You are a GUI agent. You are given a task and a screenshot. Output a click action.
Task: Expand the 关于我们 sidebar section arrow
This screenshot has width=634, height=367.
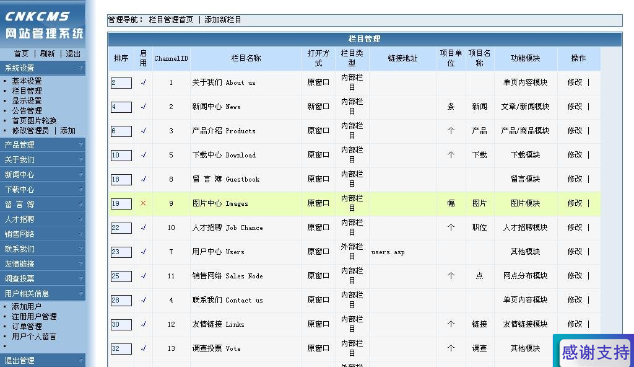80,159
